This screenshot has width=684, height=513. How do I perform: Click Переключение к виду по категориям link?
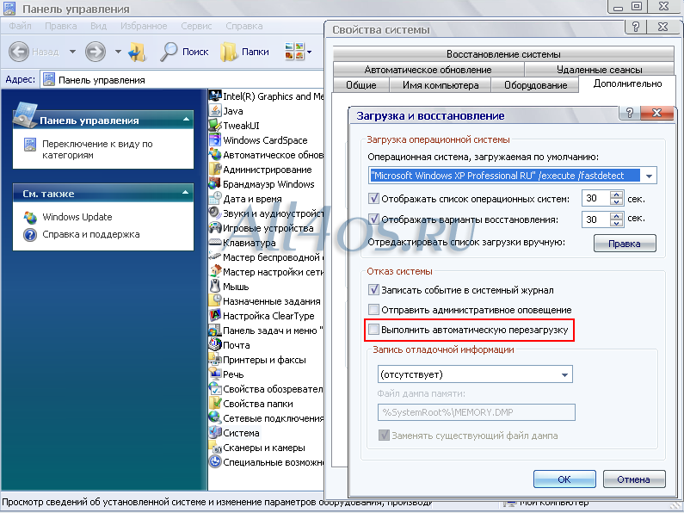[97, 149]
